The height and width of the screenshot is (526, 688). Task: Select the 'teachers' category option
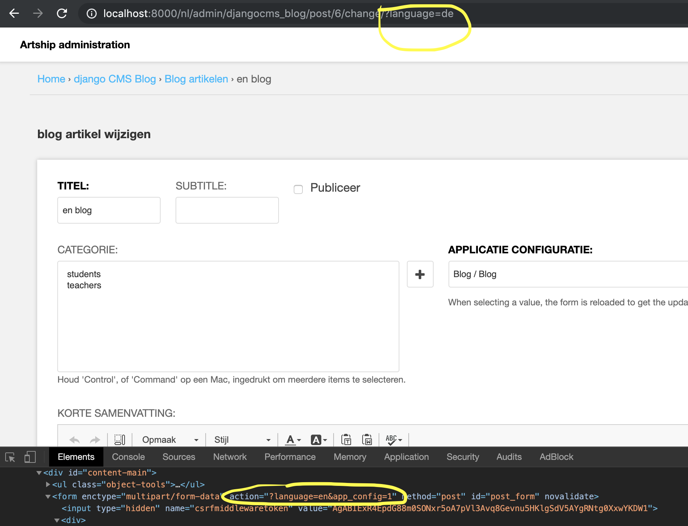(84, 285)
